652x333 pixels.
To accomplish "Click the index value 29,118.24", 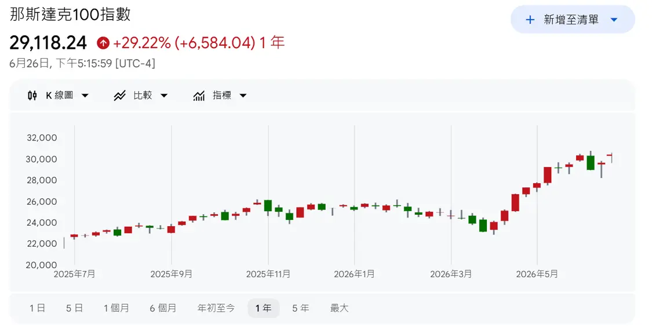I will pyautogui.click(x=48, y=42).
